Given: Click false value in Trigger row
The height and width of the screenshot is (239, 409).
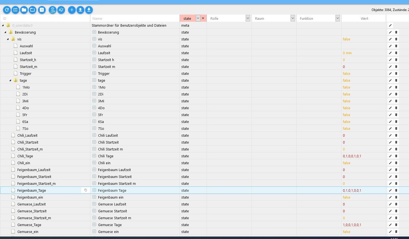Looking at the screenshot, I should point(346,73).
